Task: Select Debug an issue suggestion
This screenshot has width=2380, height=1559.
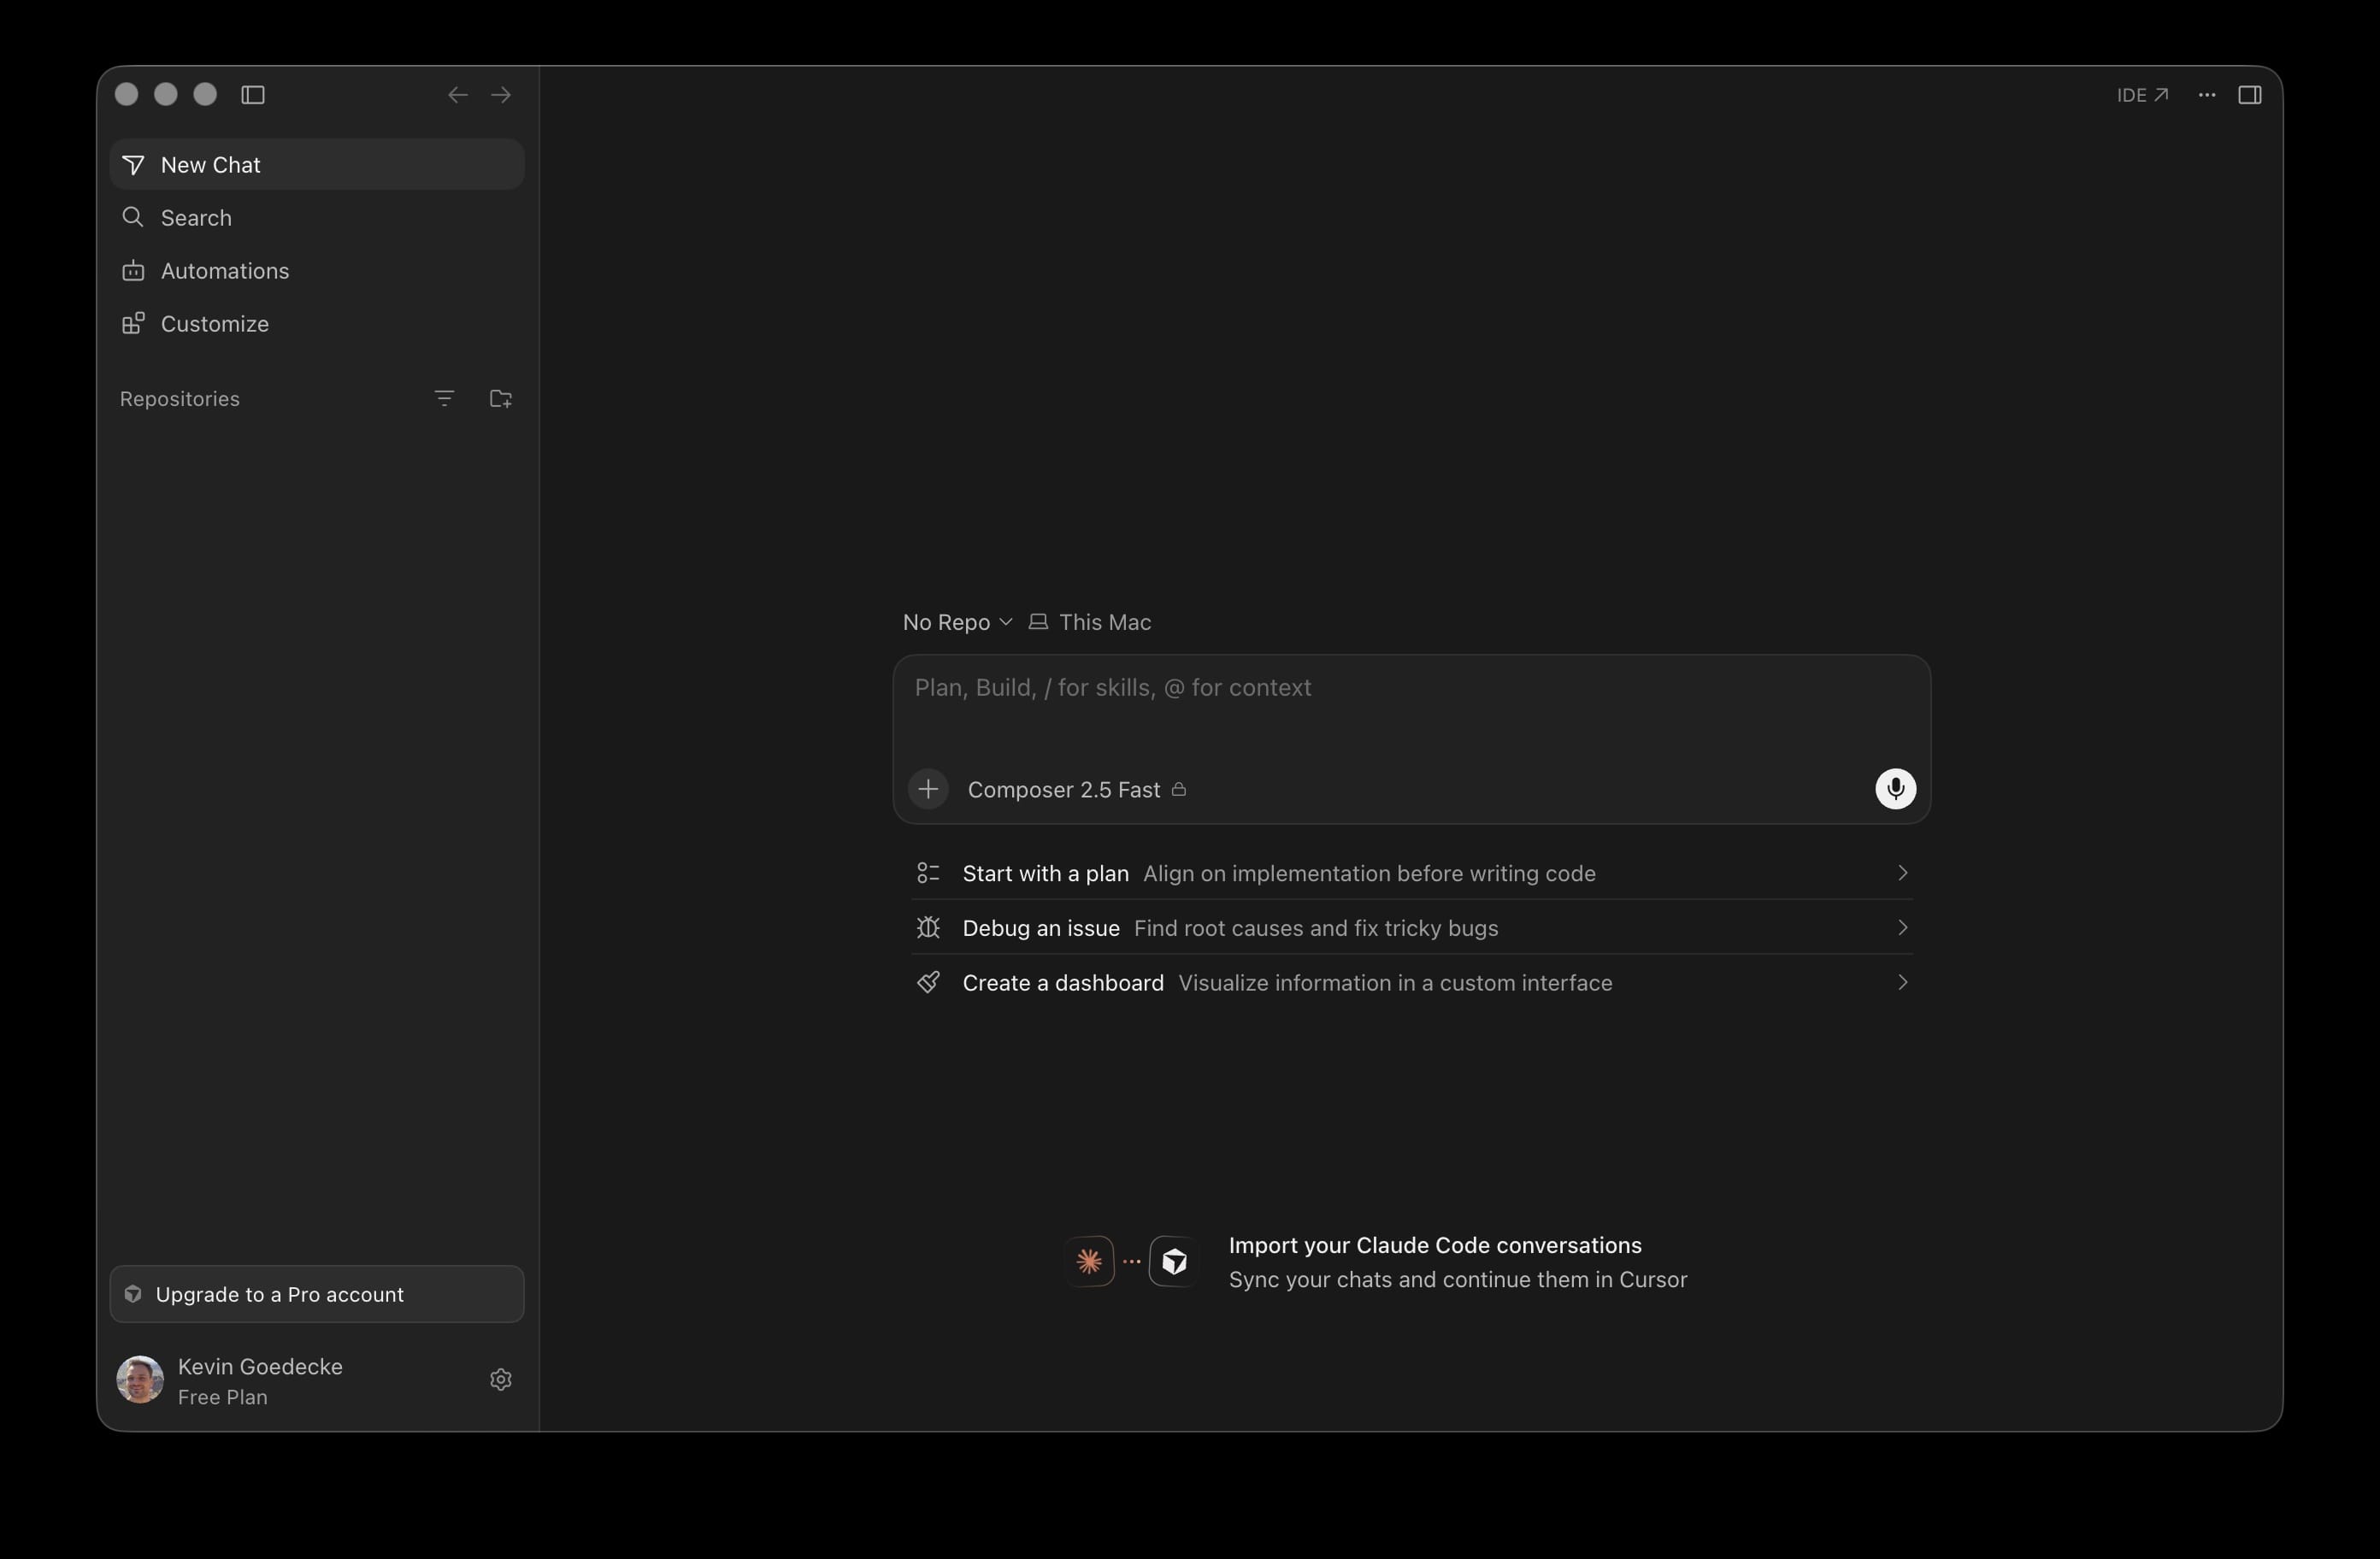Action: click(1411, 928)
